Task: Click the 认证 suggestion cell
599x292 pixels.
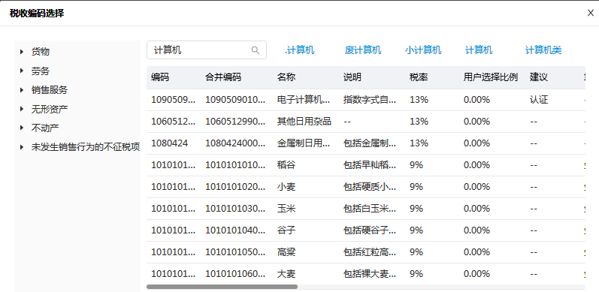Action: click(x=539, y=100)
